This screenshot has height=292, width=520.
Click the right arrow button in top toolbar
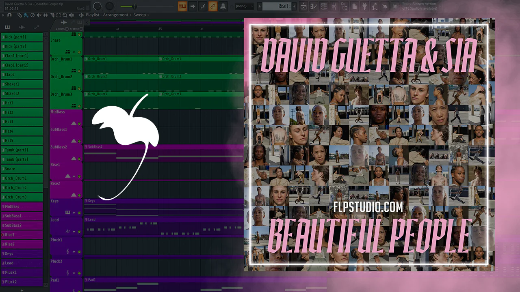pyautogui.click(x=193, y=6)
